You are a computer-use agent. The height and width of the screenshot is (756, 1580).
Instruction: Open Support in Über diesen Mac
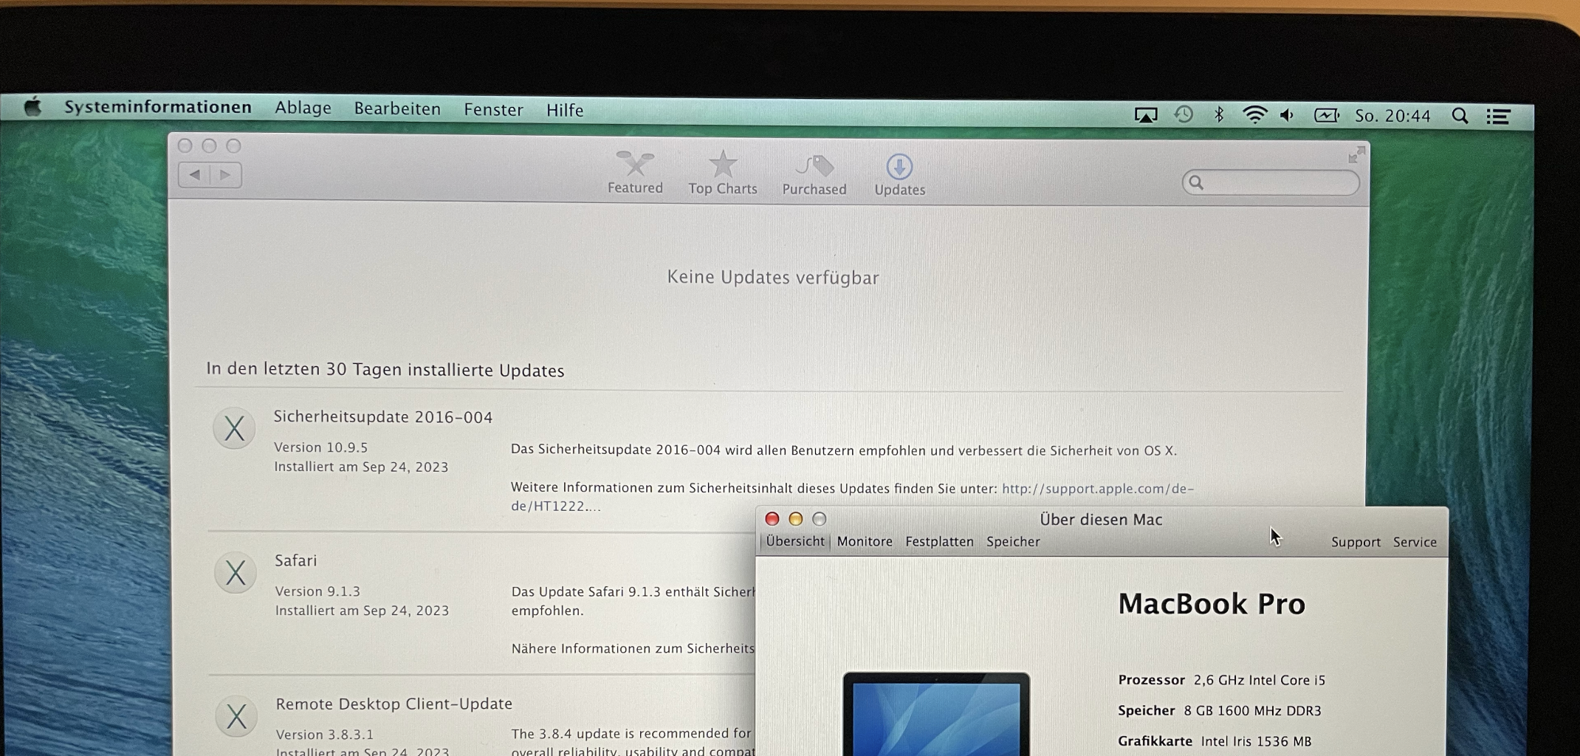click(1356, 542)
